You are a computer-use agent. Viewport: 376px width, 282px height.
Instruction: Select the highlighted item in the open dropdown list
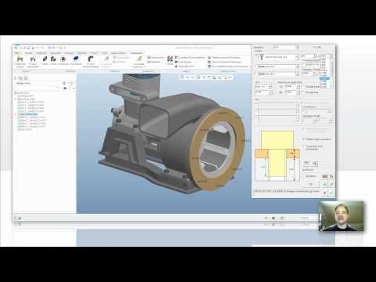[324, 78]
